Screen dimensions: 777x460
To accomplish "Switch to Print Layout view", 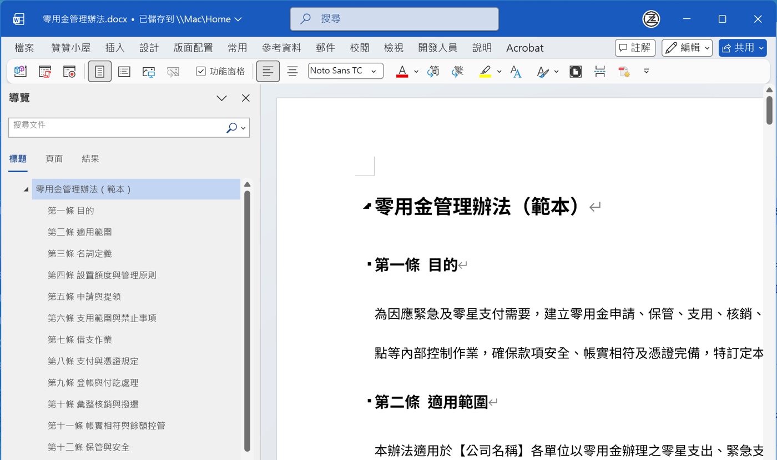I will click(100, 71).
